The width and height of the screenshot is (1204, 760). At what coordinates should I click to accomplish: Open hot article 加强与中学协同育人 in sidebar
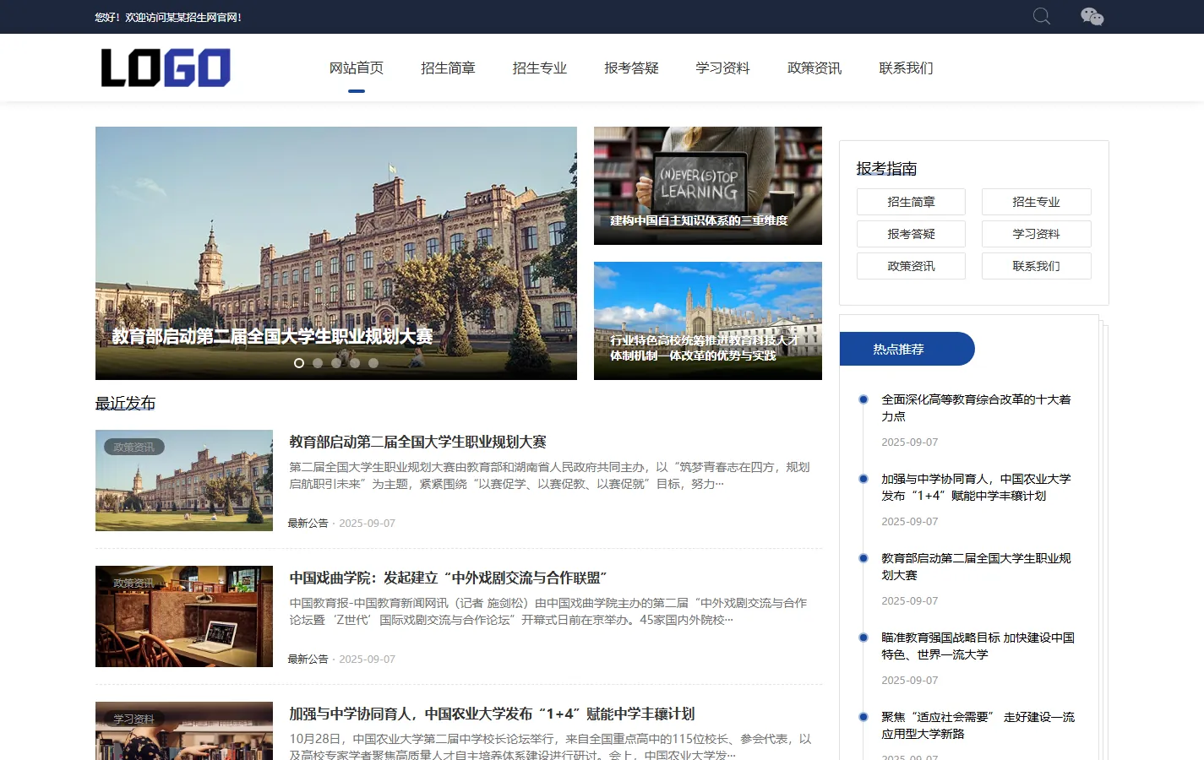tap(976, 487)
